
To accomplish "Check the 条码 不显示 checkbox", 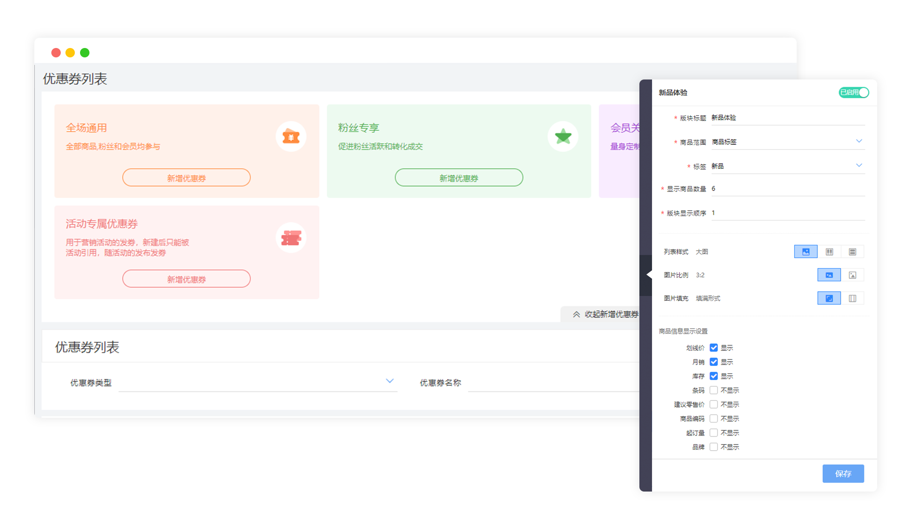I will [x=714, y=390].
